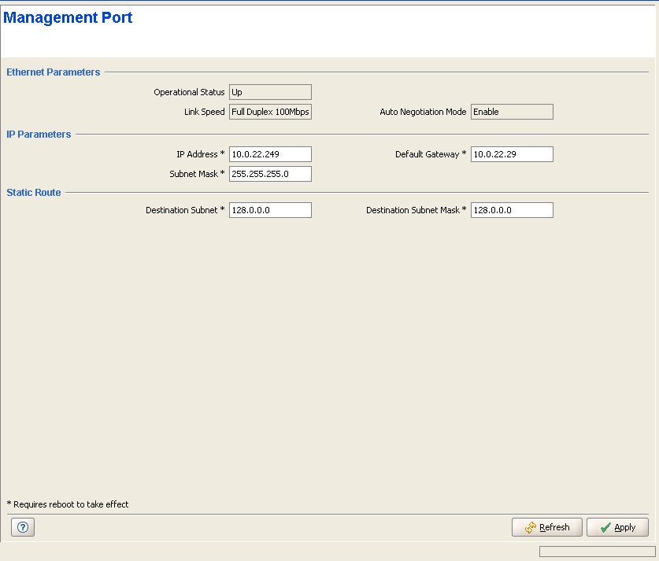Select the IP Parameters section heading
Viewport: 659px width, 561px height.
[39, 135]
